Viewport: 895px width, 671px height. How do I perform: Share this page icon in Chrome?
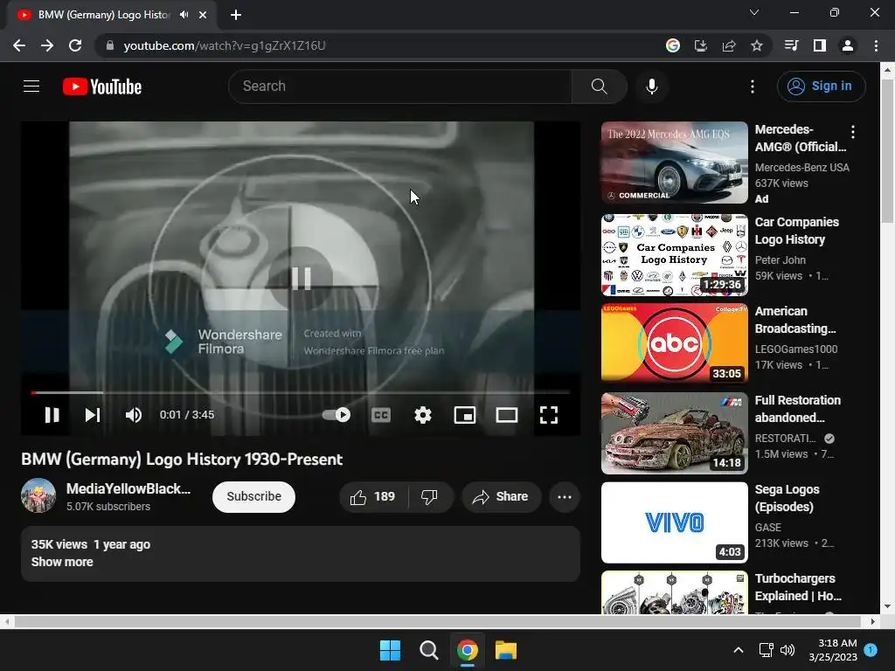(x=729, y=45)
